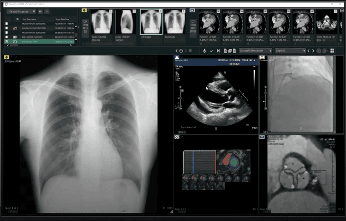Open the Chest Abdo Ao 1.0 thumbnail
346x221 pixels.
[327, 22]
